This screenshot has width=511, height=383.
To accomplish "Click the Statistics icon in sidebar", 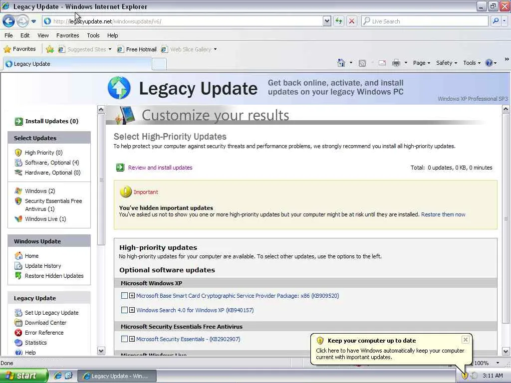I will tap(18, 343).
